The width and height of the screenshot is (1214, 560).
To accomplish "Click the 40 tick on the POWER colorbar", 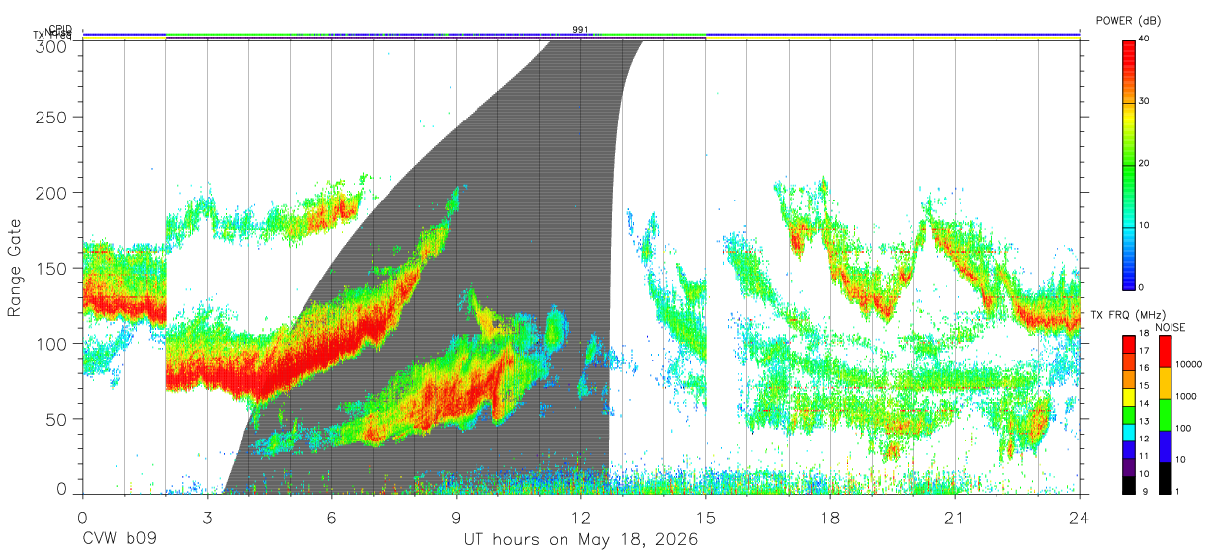I will tap(1144, 39).
